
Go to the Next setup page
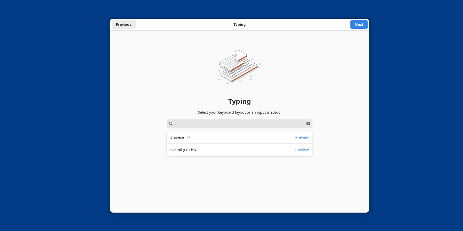point(359,24)
